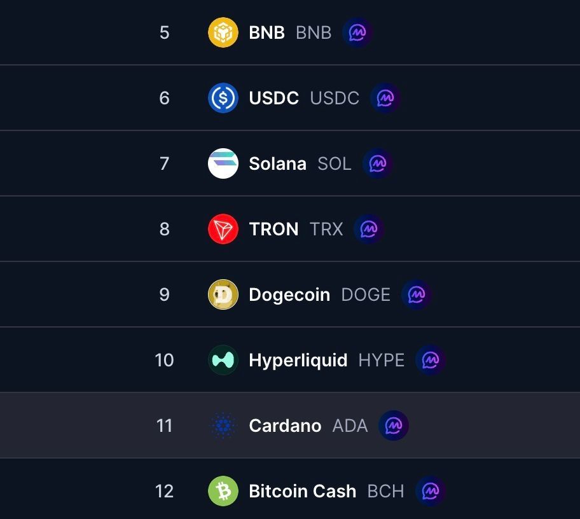580x519 pixels.
Task: Open the chat icon next to TRX
Action: pos(369,229)
